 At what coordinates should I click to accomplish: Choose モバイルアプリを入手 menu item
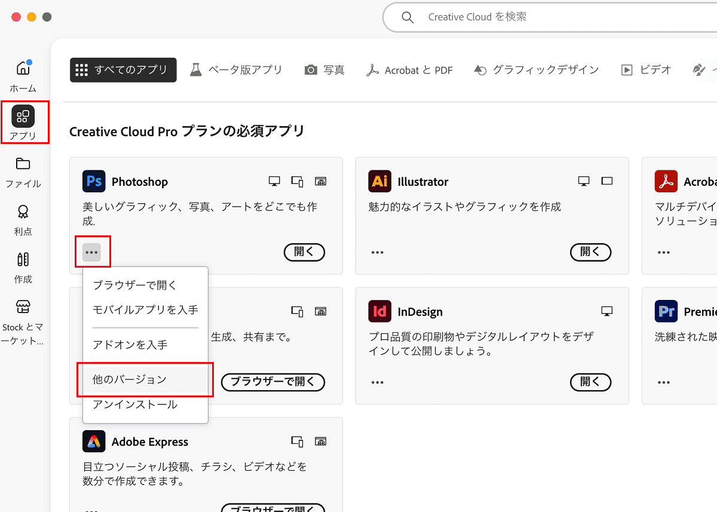coord(145,309)
